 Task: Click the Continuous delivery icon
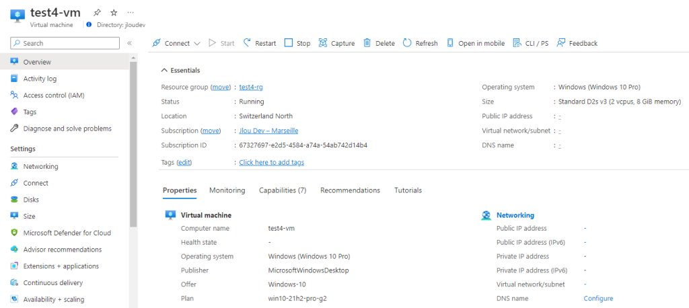(15, 283)
